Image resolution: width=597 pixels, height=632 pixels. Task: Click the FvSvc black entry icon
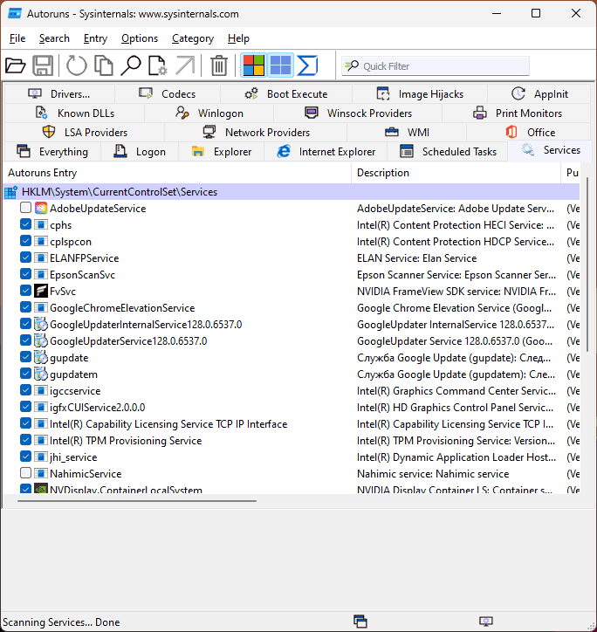coord(41,291)
